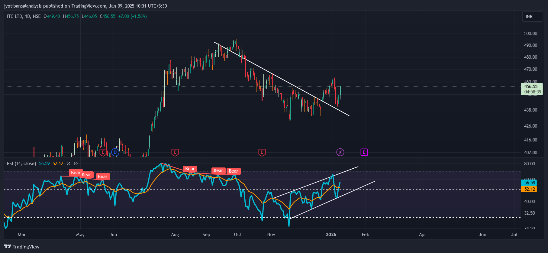Click the change value +7.00 (+1.56%)
548x253 pixels.
(133, 16)
